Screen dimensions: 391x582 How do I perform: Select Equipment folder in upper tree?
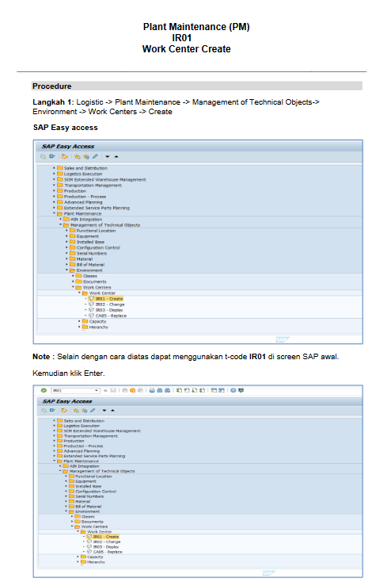point(85,236)
